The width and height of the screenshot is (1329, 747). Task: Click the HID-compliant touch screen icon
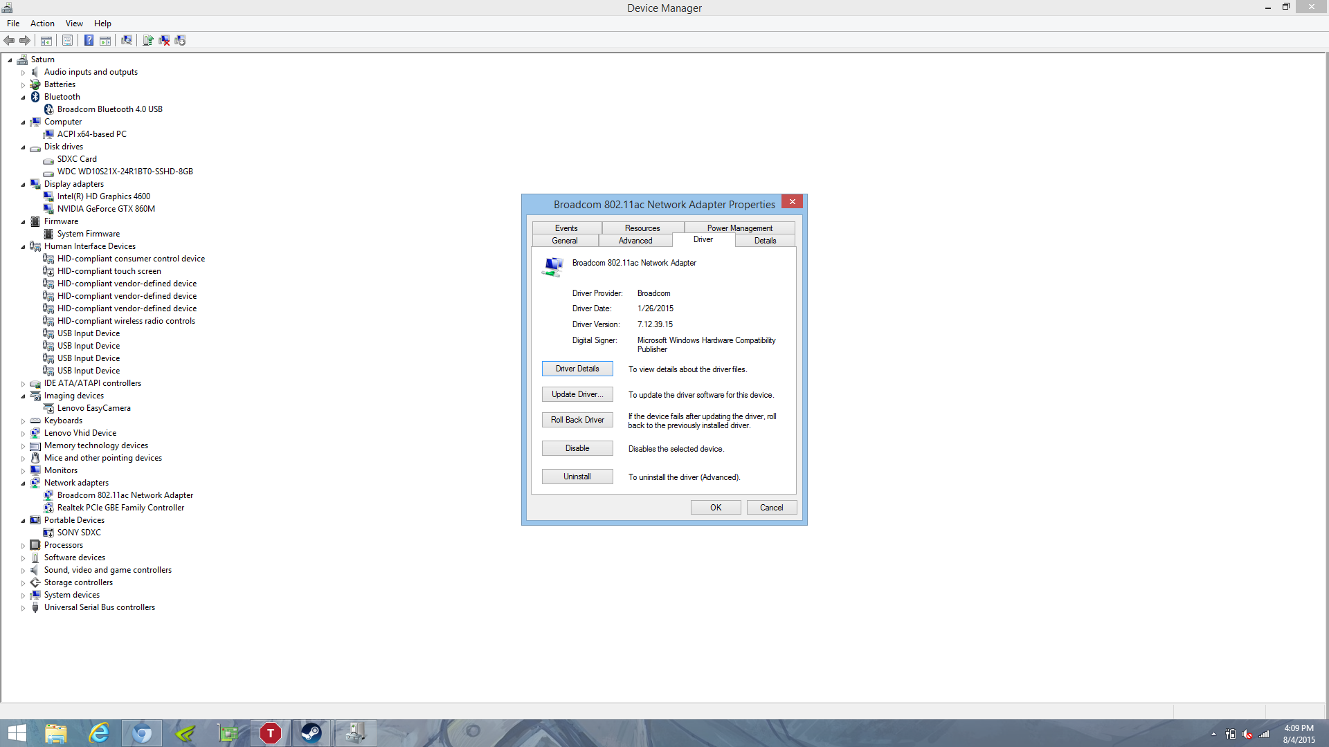pos(48,271)
